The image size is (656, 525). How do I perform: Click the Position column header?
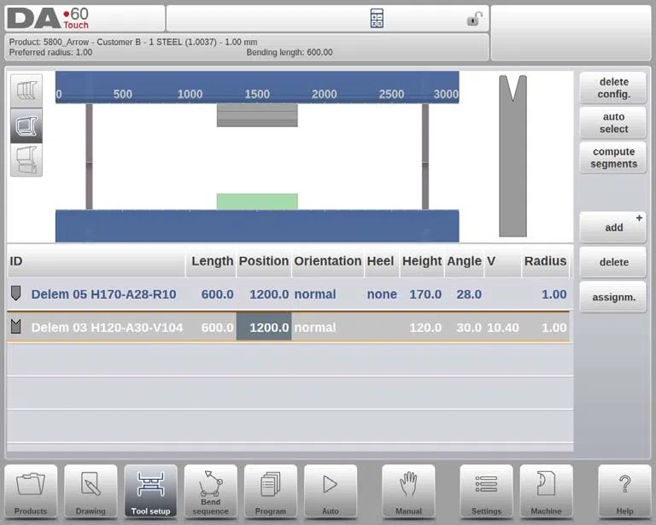tap(264, 261)
